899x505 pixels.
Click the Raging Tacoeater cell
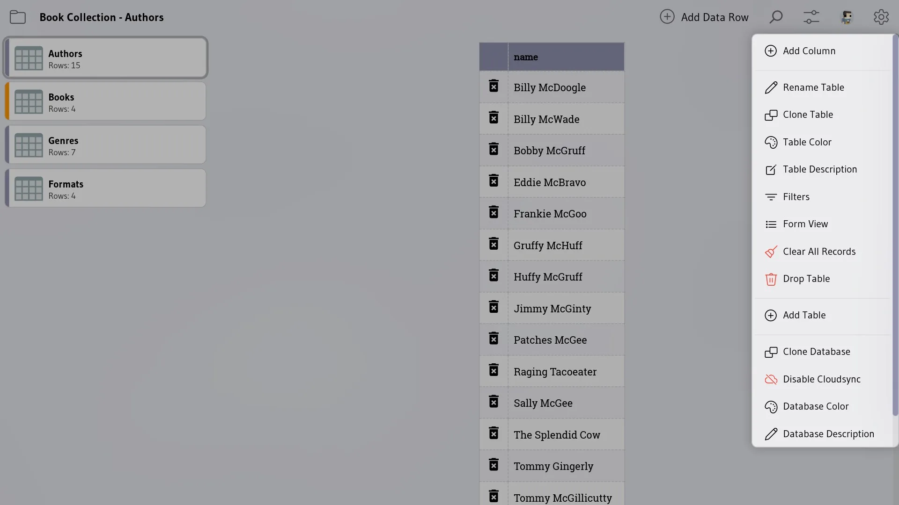(566, 371)
